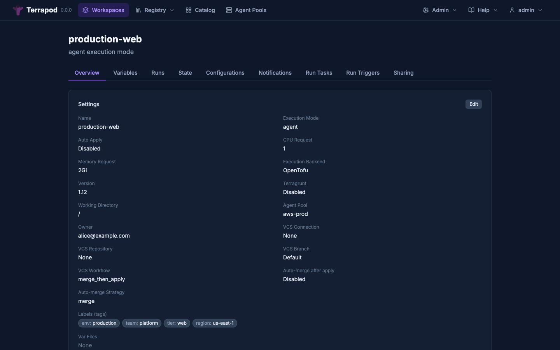
Task: Click the Terrapod logo icon
Action: 18,10
